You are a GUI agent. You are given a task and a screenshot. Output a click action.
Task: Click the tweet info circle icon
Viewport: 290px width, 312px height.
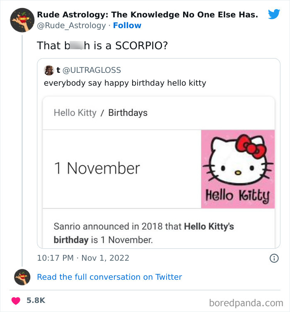[x=274, y=258]
